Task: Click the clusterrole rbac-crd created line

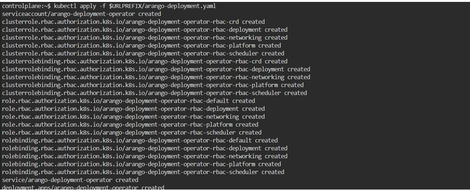Action: pos(133,22)
